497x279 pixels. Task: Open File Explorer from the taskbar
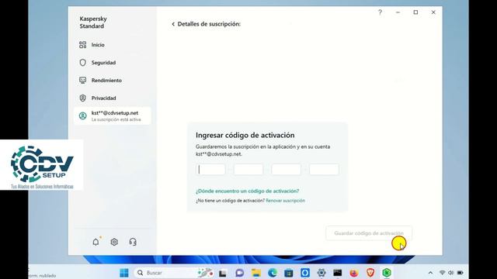(256, 273)
